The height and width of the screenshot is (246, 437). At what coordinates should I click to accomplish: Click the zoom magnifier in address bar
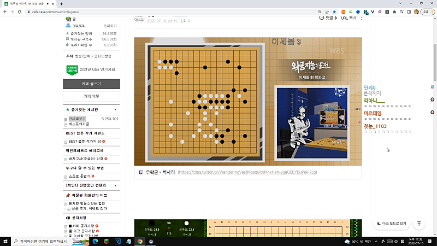point(320,12)
